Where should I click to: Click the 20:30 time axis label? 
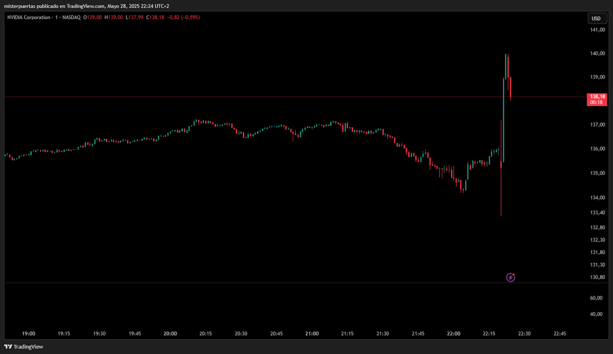coord(241,334)
